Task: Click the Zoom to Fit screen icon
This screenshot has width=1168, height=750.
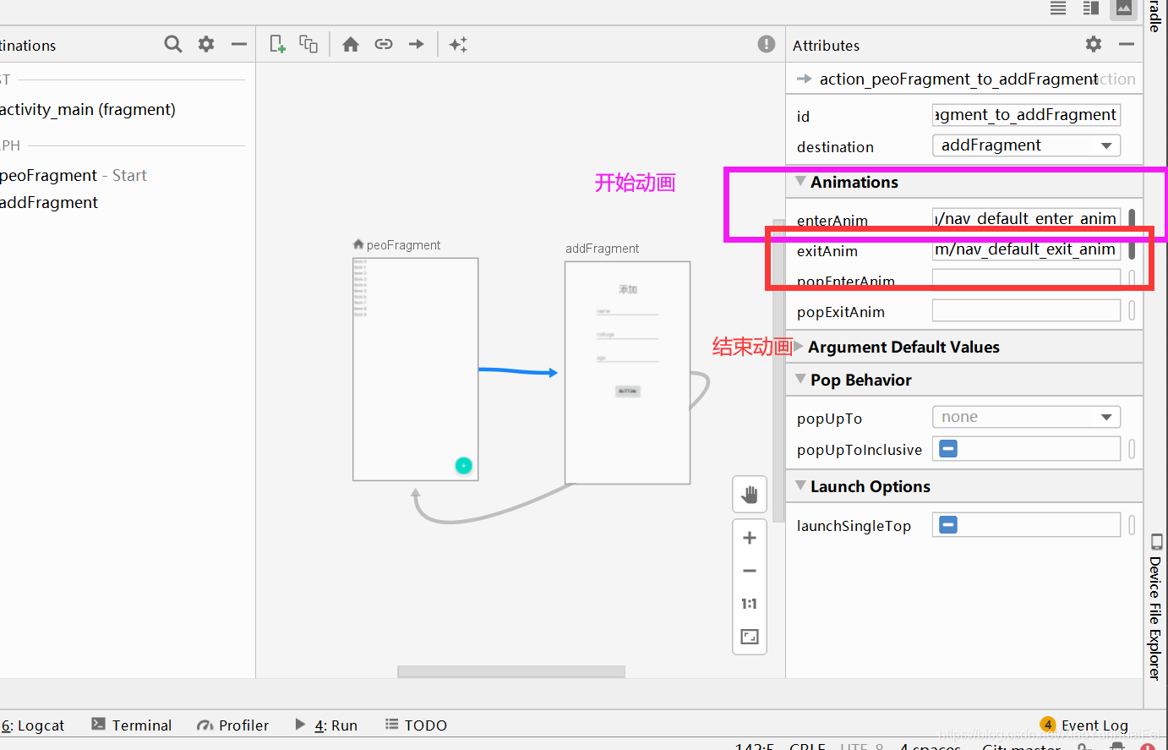Action: [x=750, y=637]
